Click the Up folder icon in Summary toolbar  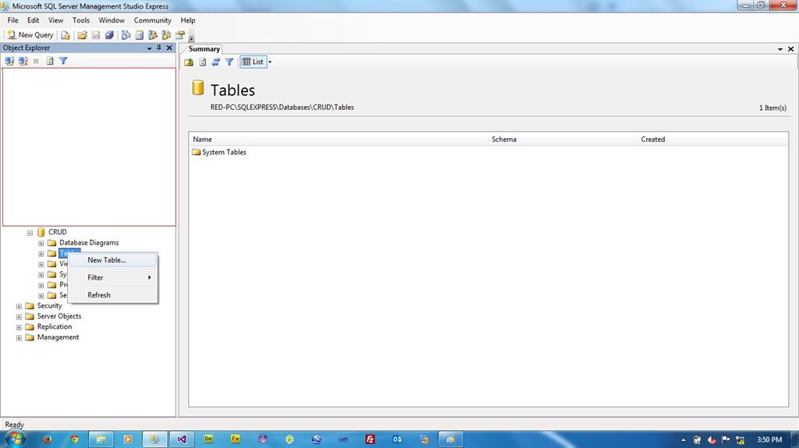tap(189, 62)
